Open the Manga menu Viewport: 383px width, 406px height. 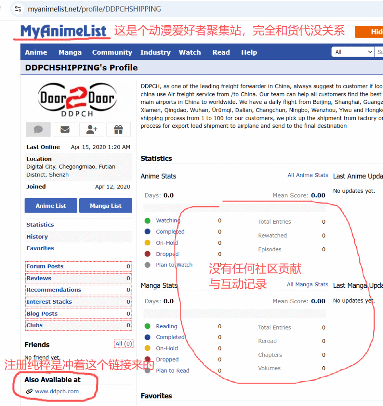(x=70, y=52)
